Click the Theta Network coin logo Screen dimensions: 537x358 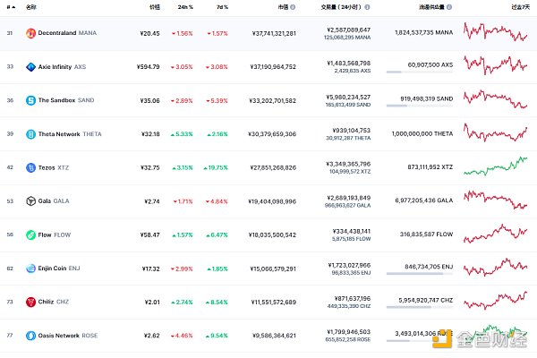(30, 134)
